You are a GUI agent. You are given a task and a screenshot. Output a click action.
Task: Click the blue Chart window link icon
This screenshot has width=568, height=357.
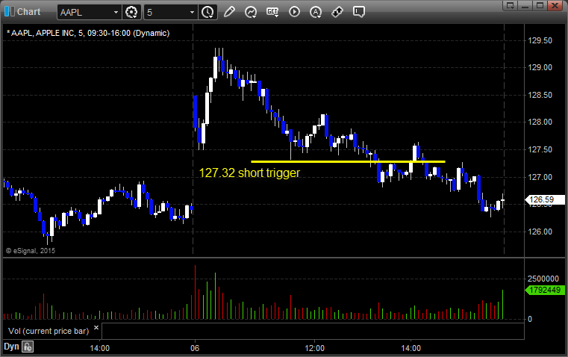coord(10,12)
